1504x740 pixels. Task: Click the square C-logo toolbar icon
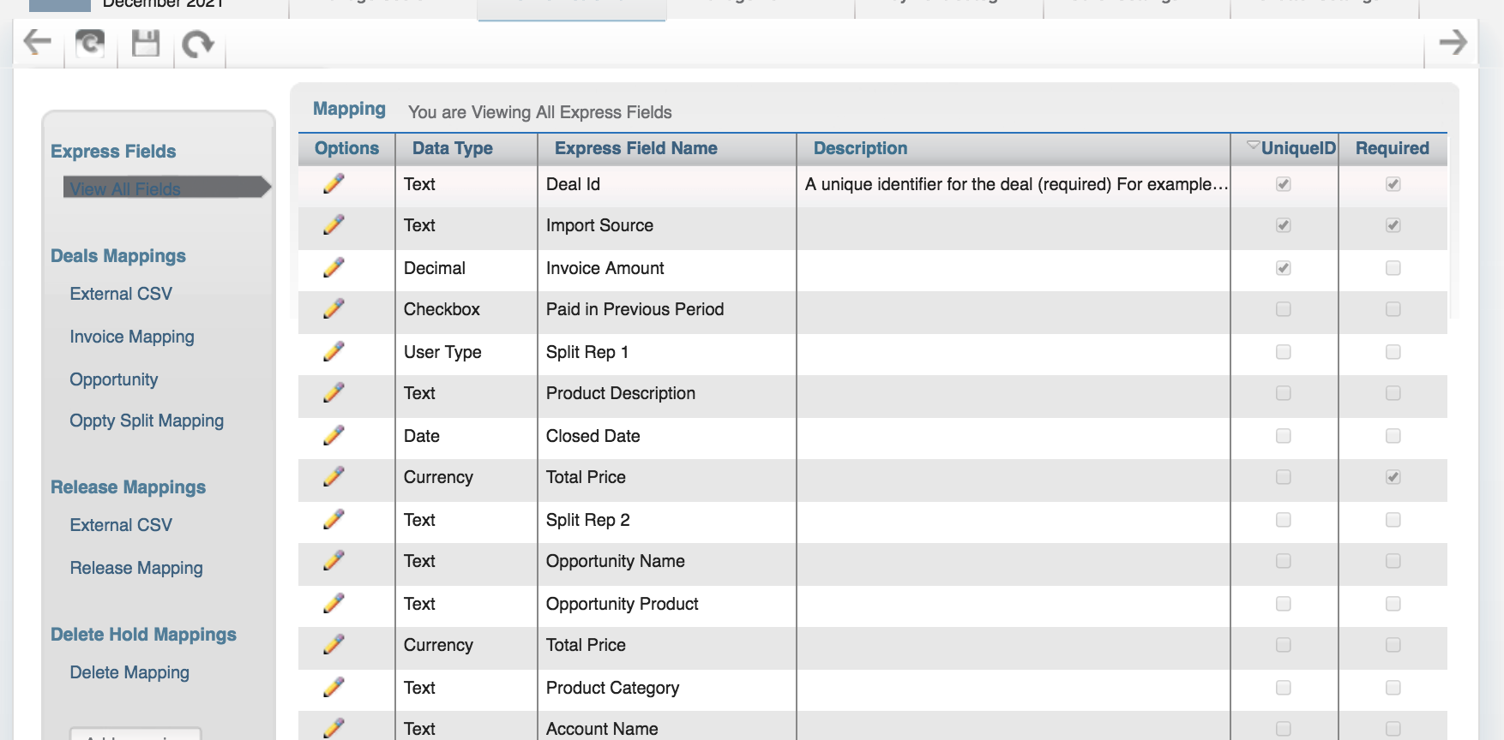(x=90, y=43)
